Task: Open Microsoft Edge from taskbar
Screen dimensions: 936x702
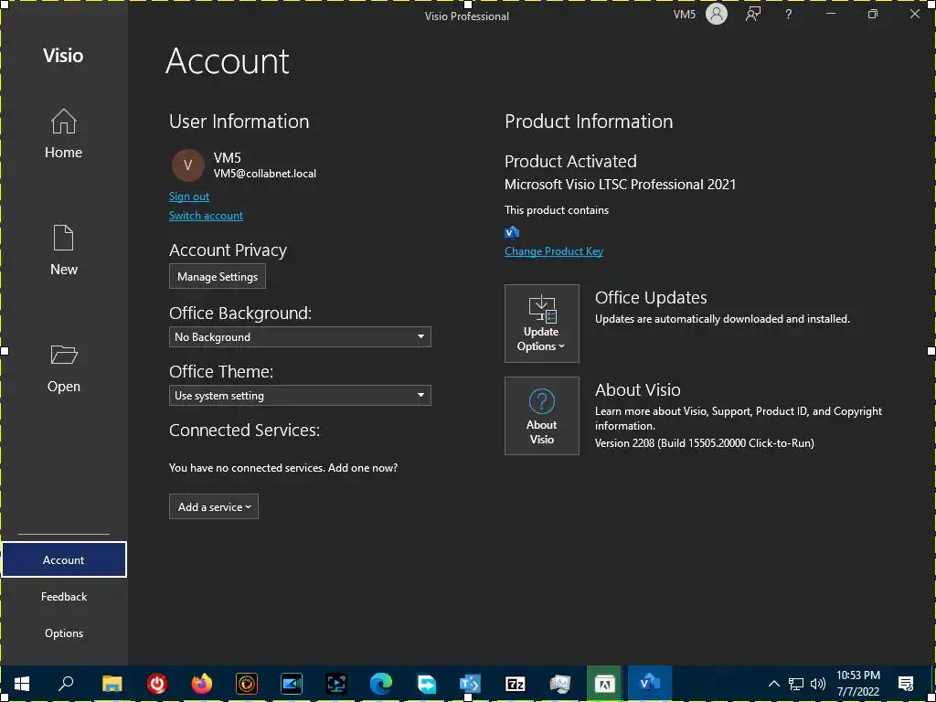Action: click(381, 684)
